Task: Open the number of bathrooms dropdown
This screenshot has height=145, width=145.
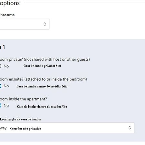Action: [24, 24]
